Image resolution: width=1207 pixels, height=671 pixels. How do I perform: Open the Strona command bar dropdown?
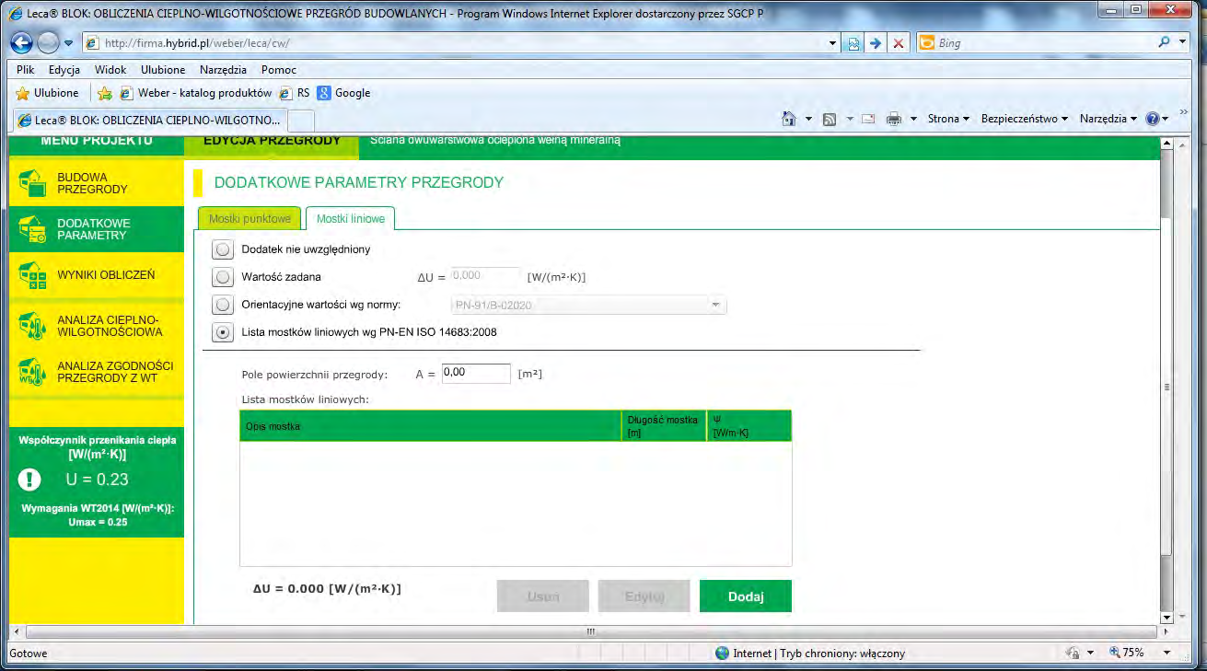(948, 119)
